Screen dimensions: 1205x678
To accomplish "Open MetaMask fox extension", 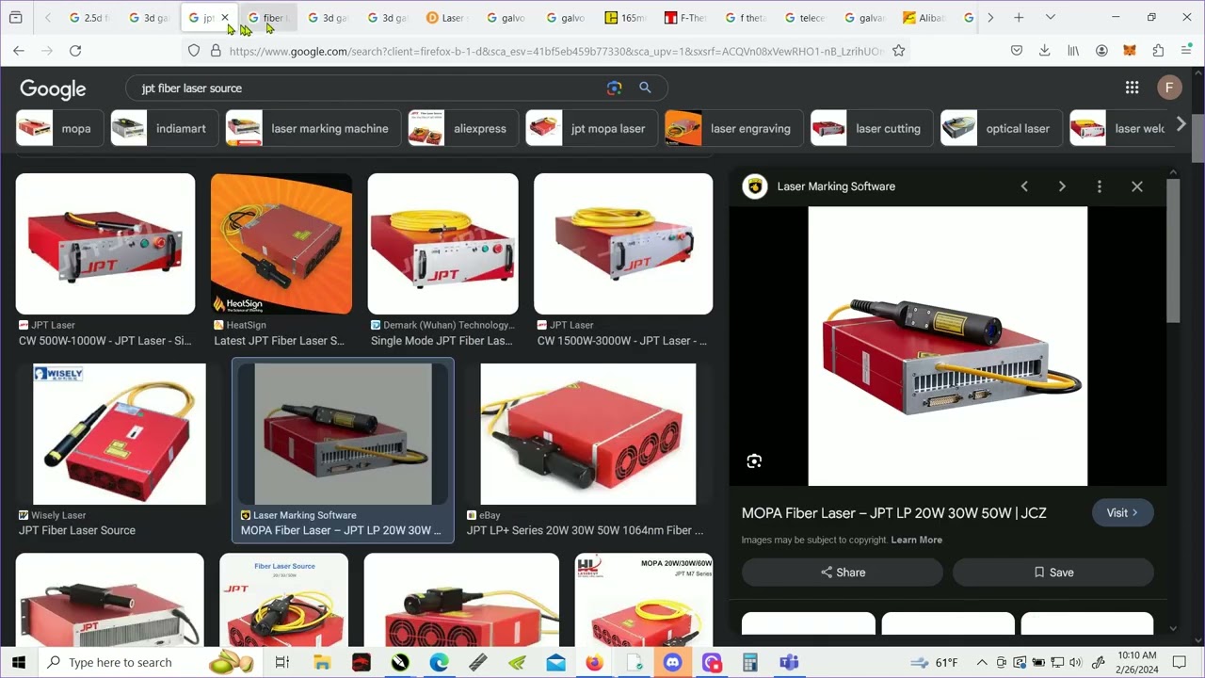I will 1130,51.
